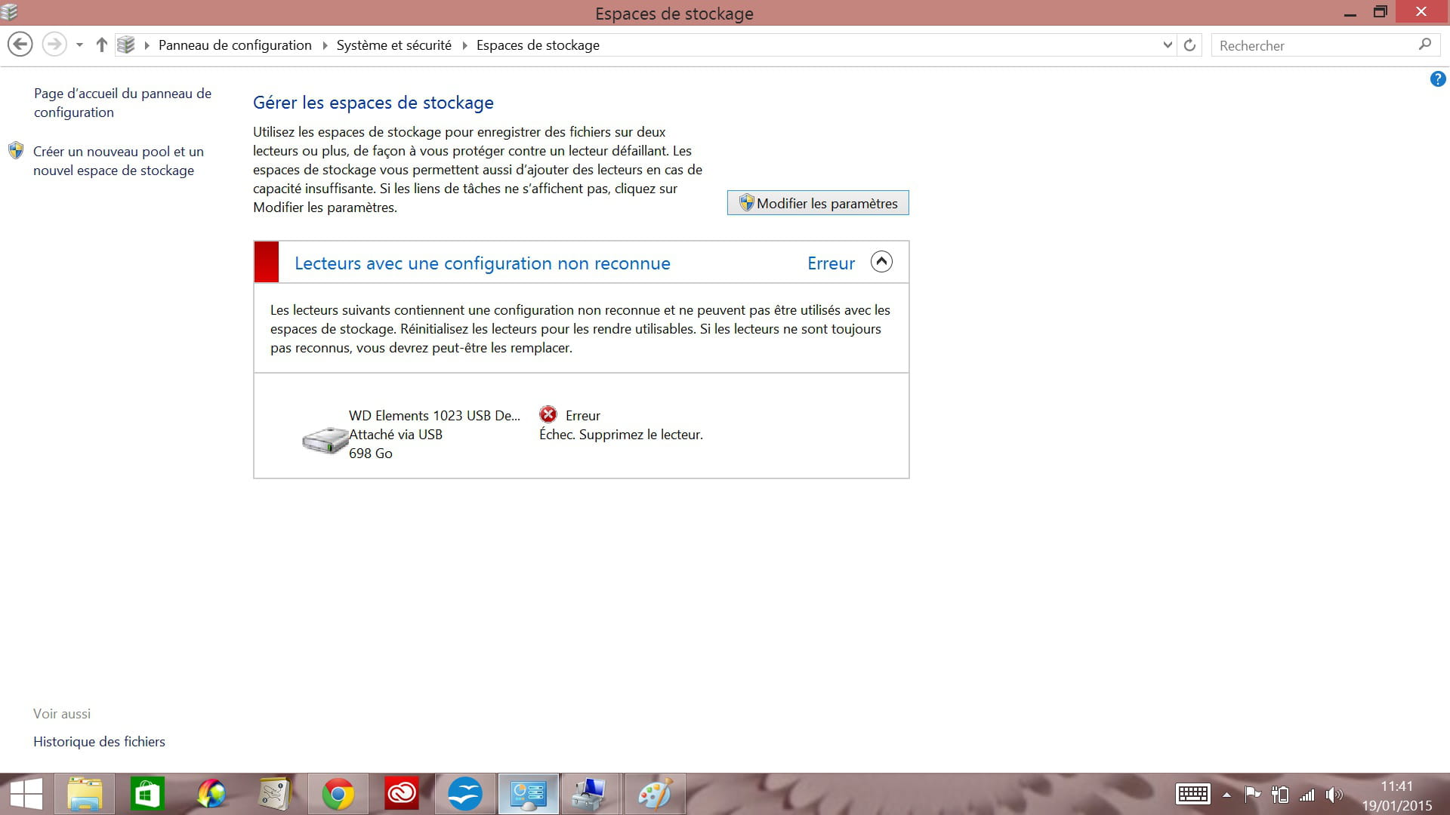Open Windows Store from the taskbar
This screenshot has height=815, width=1450.
[147, 794]
